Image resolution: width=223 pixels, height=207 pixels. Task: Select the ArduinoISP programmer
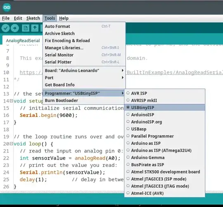[x=165, y=115]
